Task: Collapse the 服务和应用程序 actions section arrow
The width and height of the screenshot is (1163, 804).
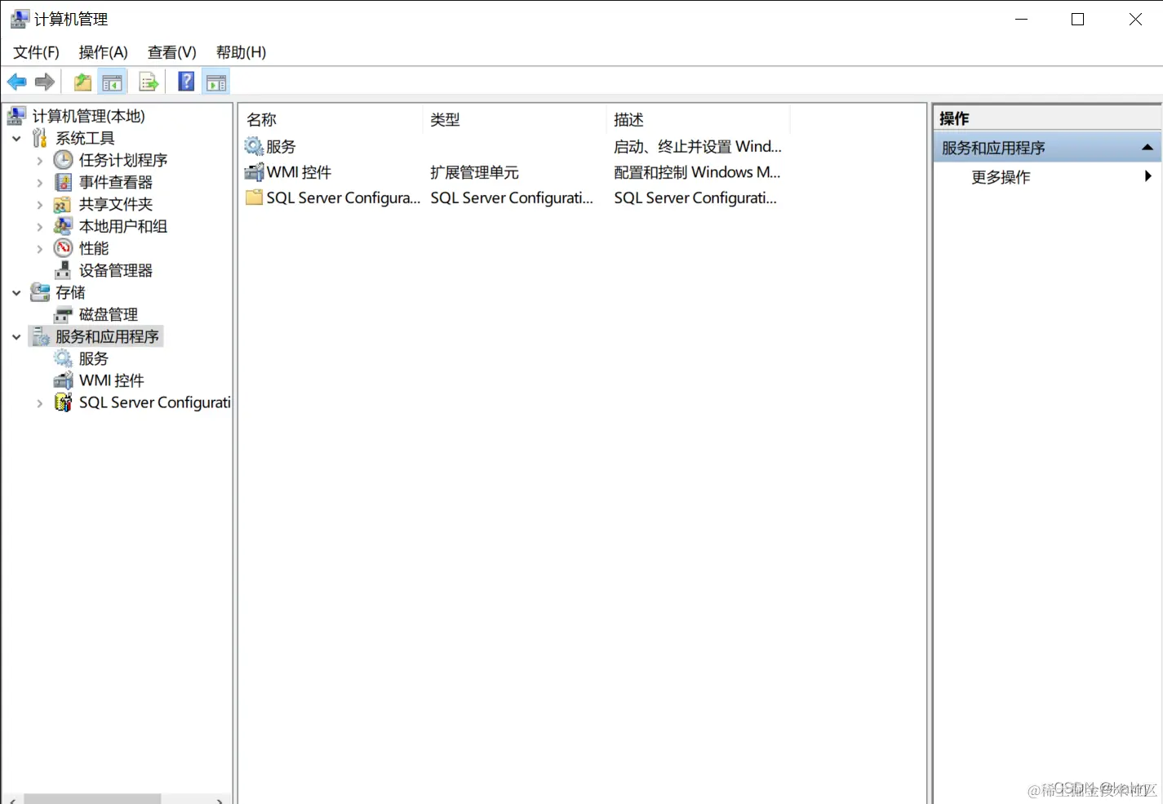Action: tap(1147, 148)
